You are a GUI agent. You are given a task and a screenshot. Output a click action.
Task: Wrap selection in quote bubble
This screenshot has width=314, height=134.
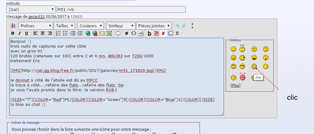point(118,33)
